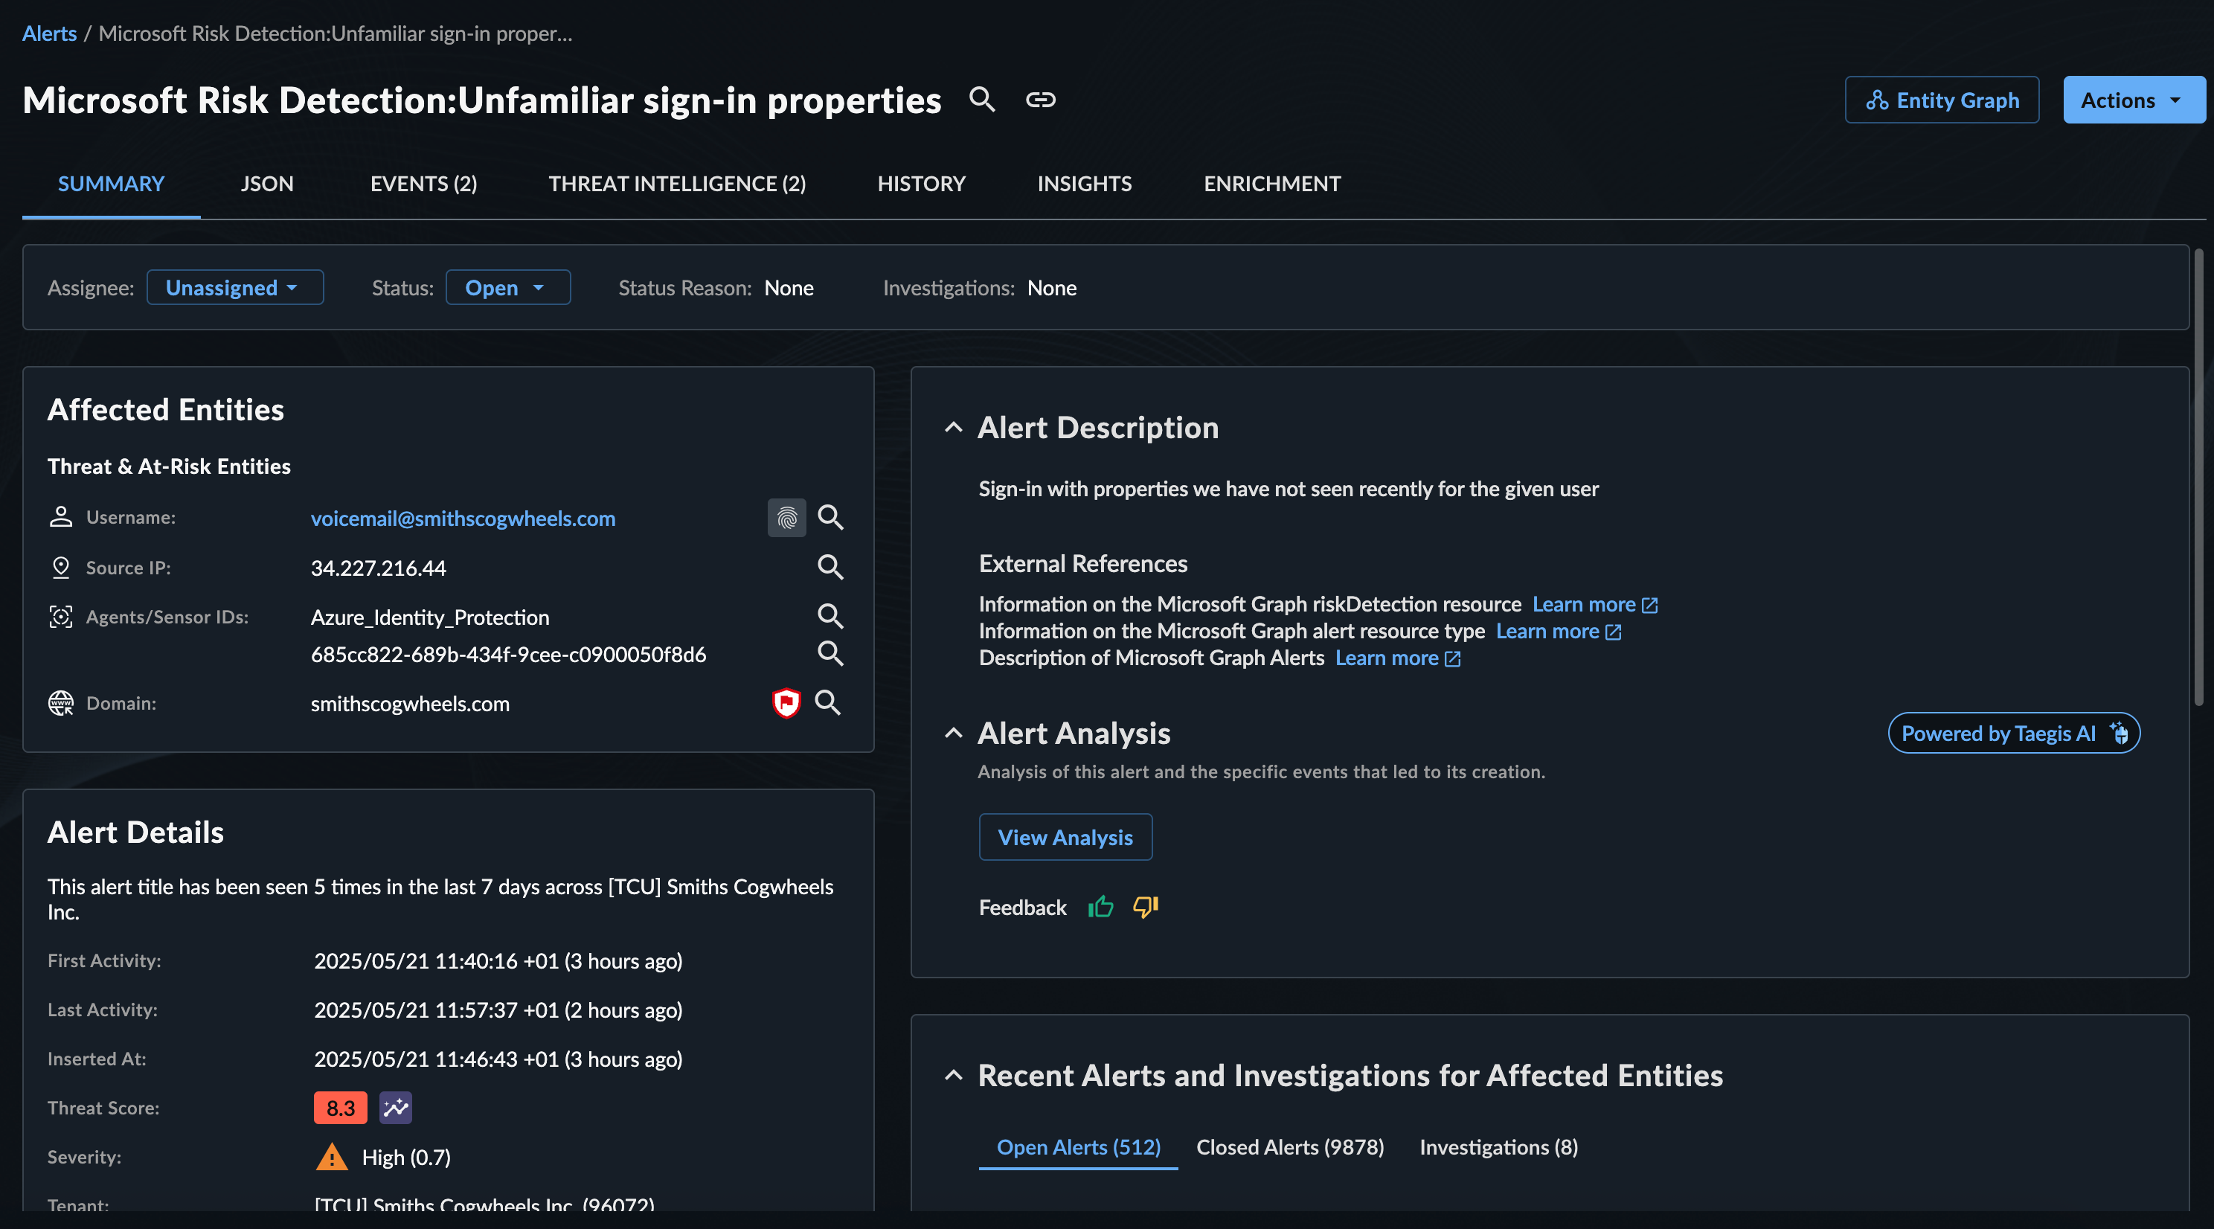2214x1229 pixels.
Task: Select the Open Alerts (512) tab
Action: [1078, 1146]
